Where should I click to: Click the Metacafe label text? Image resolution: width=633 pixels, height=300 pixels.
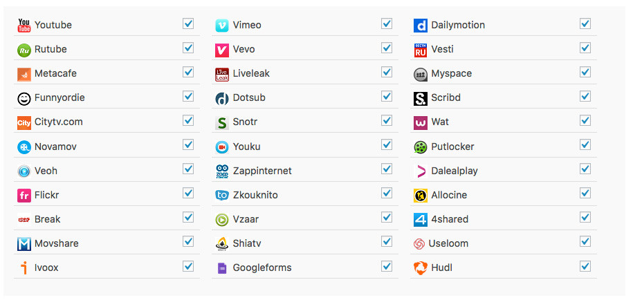tap(56, 74)
